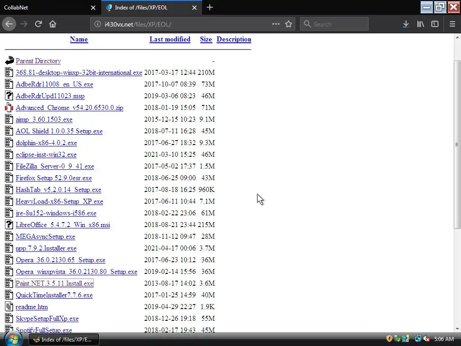
Task: Click the binary icon beside MEGAsyncSetup.exe
Action: (x=9, y=236)
